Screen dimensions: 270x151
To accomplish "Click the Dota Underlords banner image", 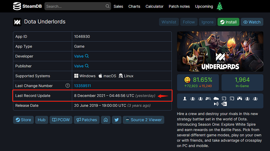I will [x=220, y=51].
